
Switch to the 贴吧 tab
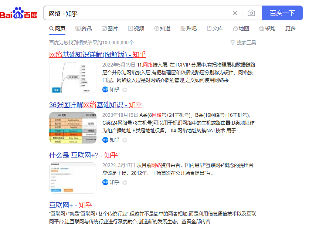189,28
